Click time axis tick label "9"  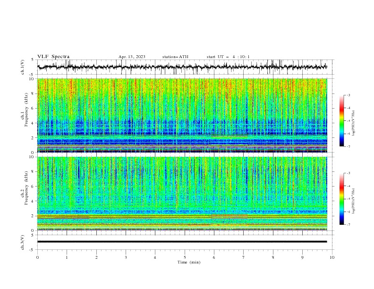(x=302, y=257)
